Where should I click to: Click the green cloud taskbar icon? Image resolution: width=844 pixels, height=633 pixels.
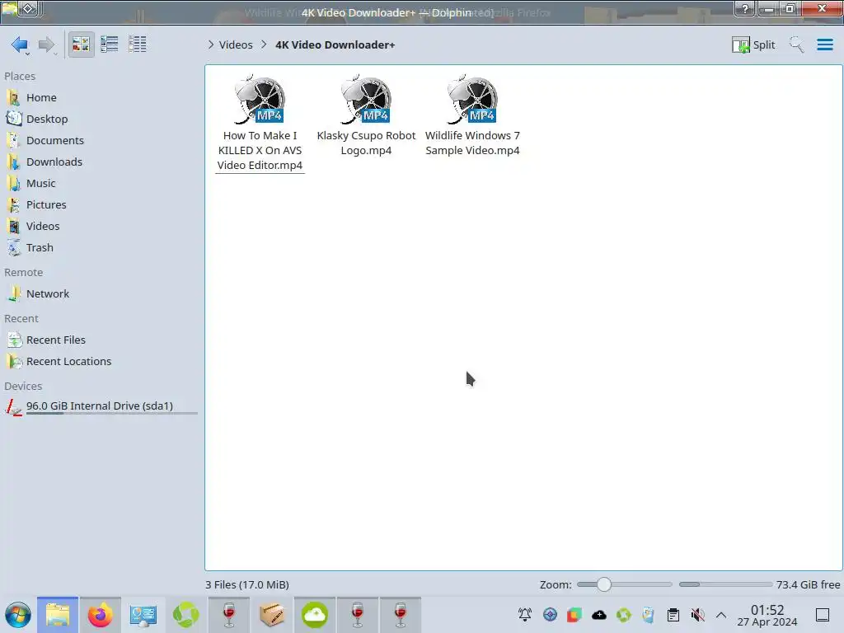[315, 615]
